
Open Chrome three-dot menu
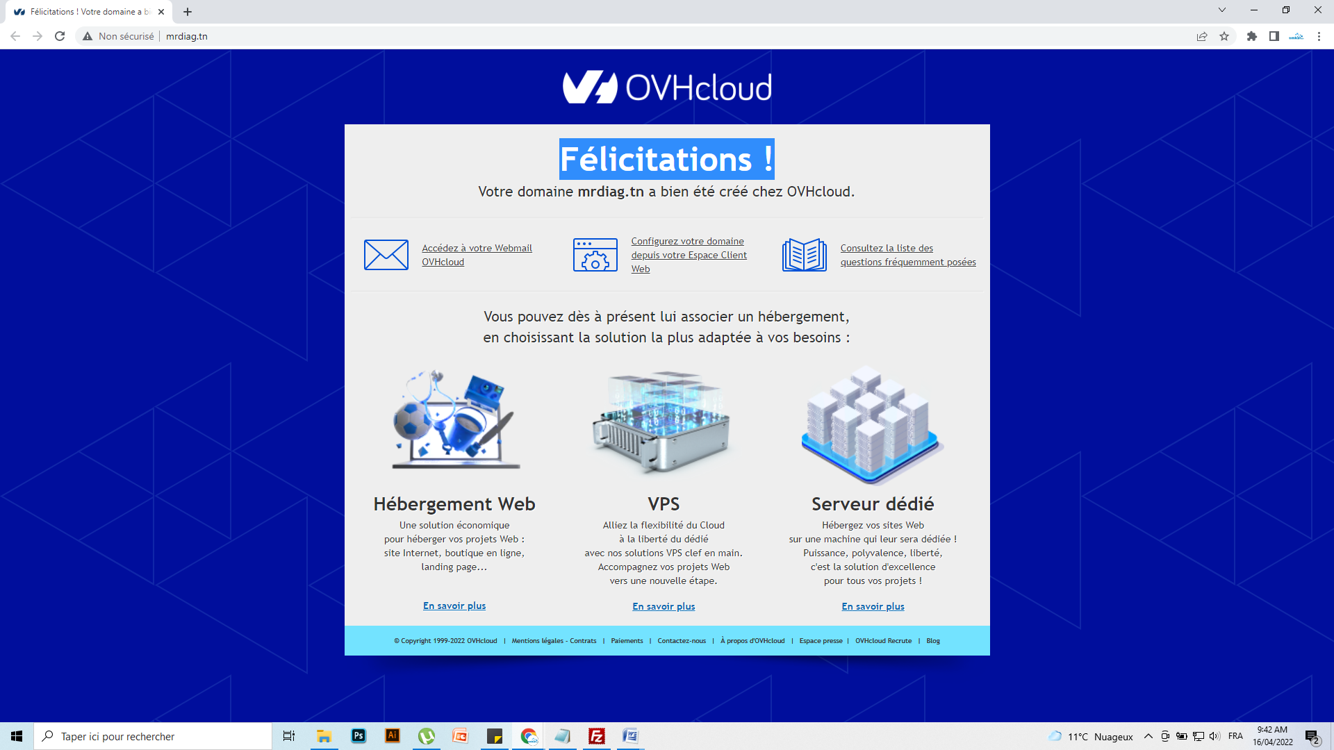pos(1319,36)
